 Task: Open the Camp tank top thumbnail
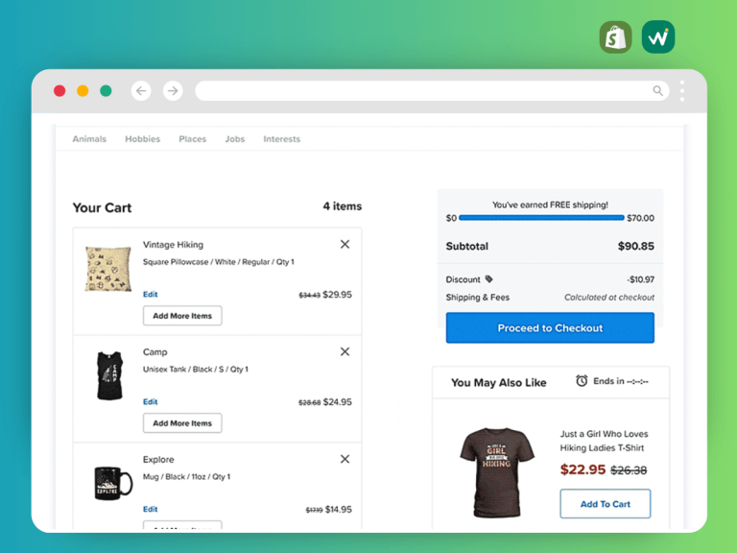[x=109, y=375]
